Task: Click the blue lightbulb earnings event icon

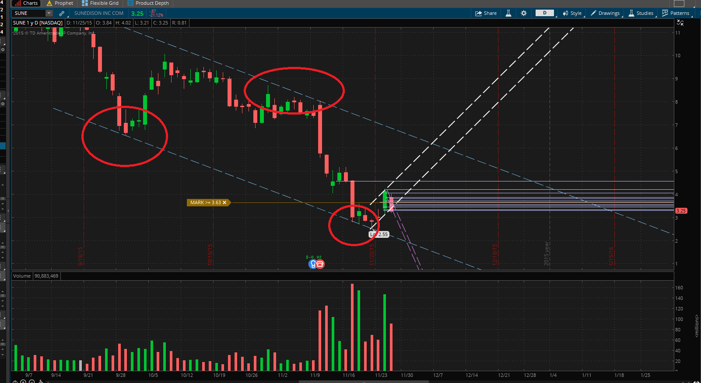Action: pyautogui.click(x=312, y=264)
